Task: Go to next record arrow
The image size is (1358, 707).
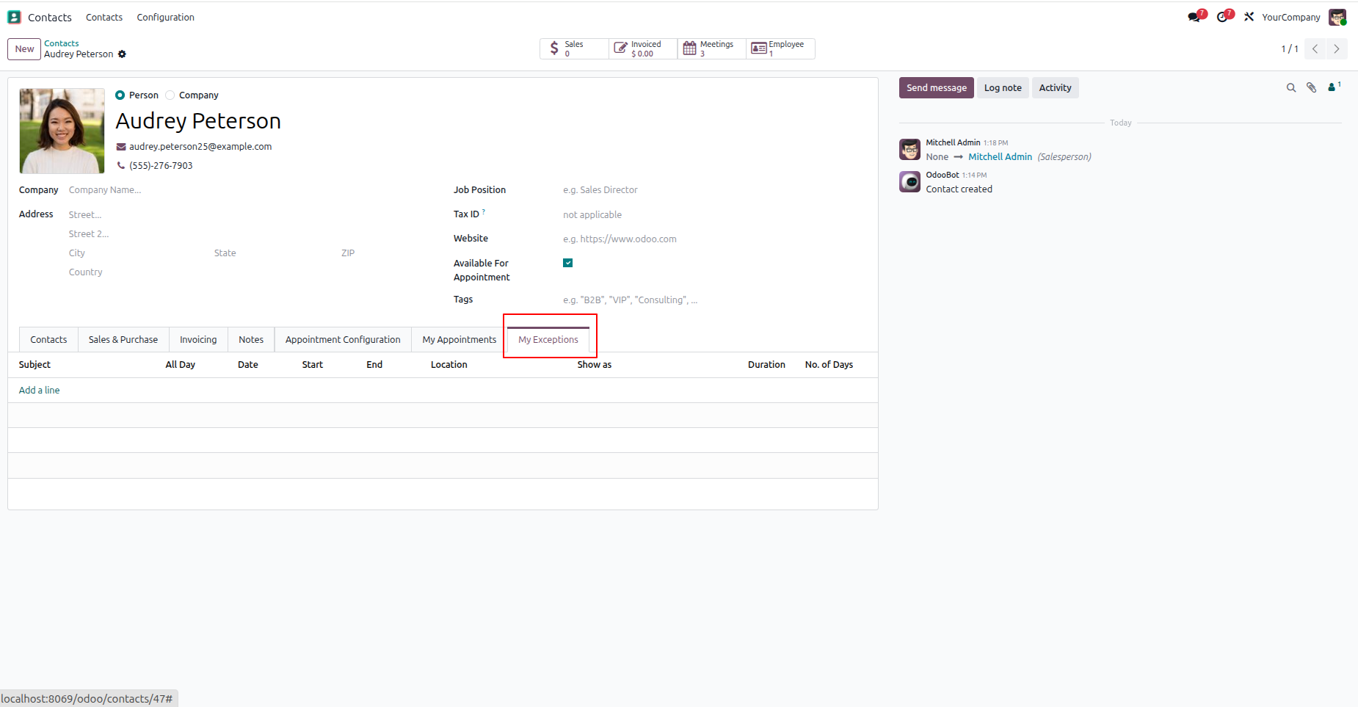Action: tap(1337, 49)
